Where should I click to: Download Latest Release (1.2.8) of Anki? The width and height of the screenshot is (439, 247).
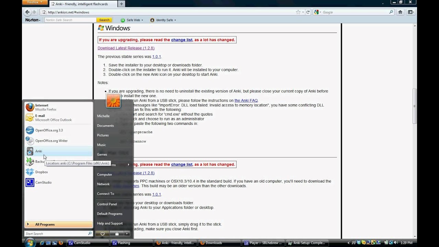point(126,48)
